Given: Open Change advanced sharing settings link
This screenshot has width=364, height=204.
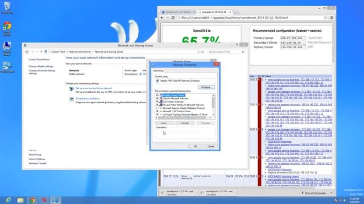Looking at the screenshot, I should pos(42,72).
